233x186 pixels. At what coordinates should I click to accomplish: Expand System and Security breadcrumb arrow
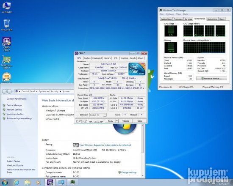[x=60, y=91]
